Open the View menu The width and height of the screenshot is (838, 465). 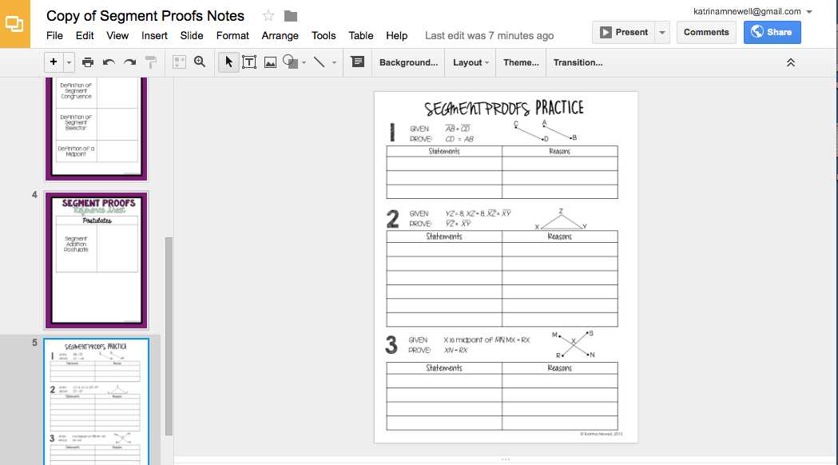(x=117, y=36)
